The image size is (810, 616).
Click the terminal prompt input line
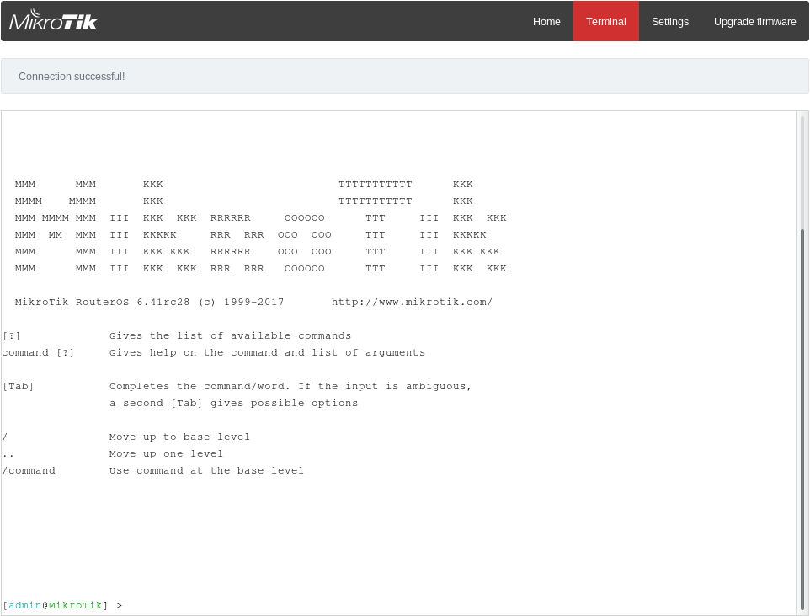[x=399, y=605]
